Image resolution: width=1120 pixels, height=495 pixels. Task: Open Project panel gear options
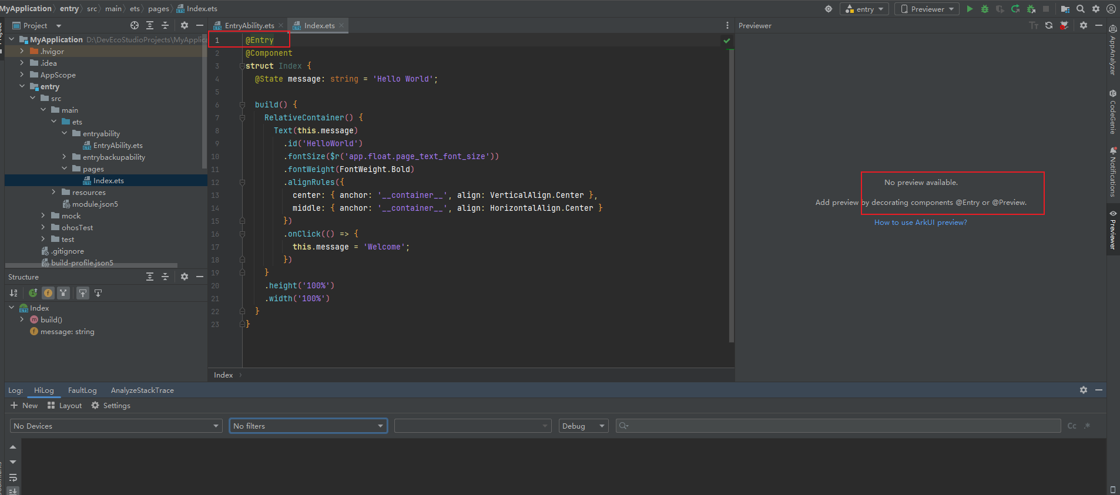point(185,25)
